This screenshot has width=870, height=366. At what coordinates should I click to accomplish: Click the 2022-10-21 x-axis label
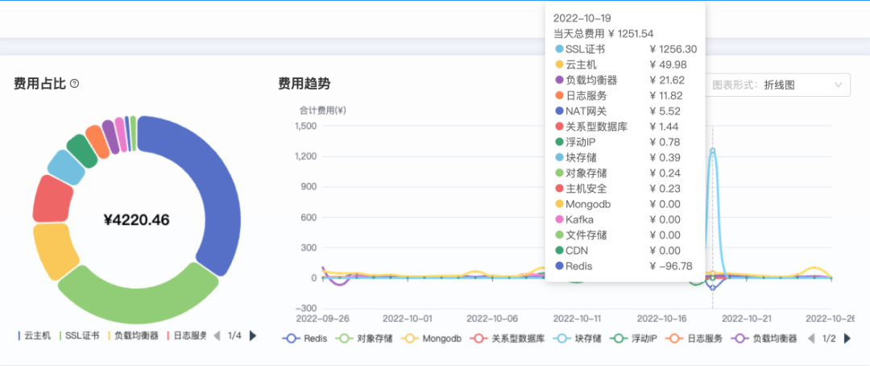747,318
